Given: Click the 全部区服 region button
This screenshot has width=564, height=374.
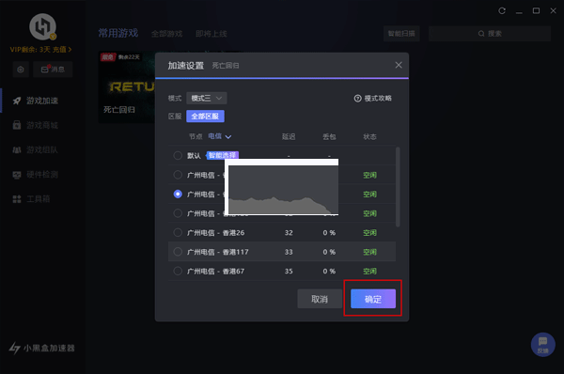Looking at the screenshot, I should (205, 117).
